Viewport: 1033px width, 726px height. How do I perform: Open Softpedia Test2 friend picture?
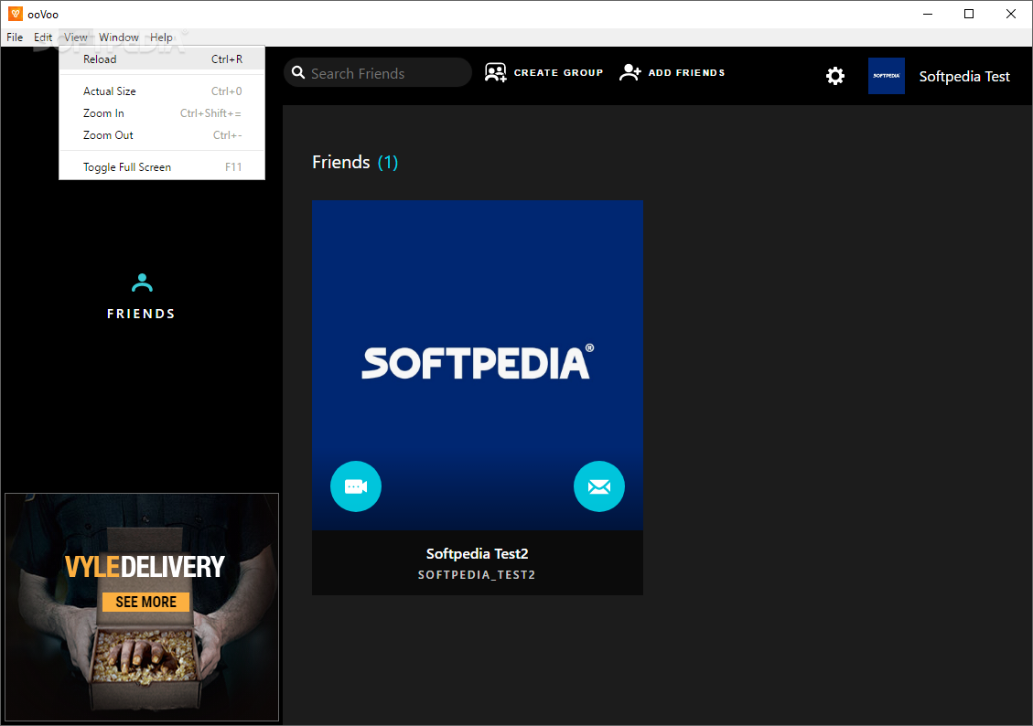click(x=477, y=366)
